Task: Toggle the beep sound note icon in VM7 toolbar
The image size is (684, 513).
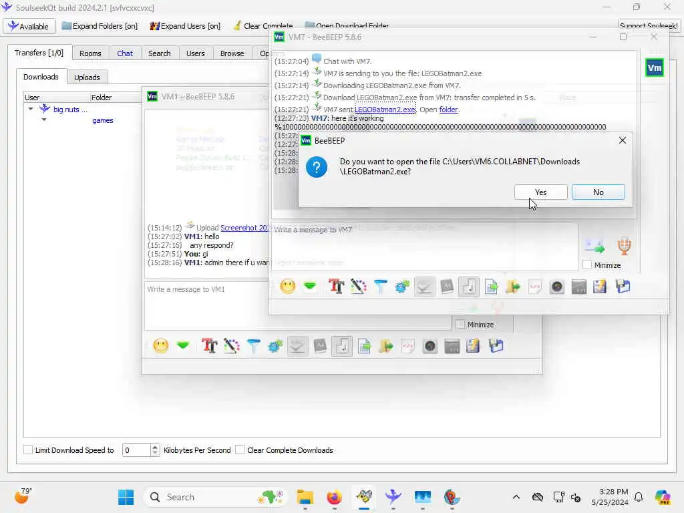Action: tap(469, 287)
